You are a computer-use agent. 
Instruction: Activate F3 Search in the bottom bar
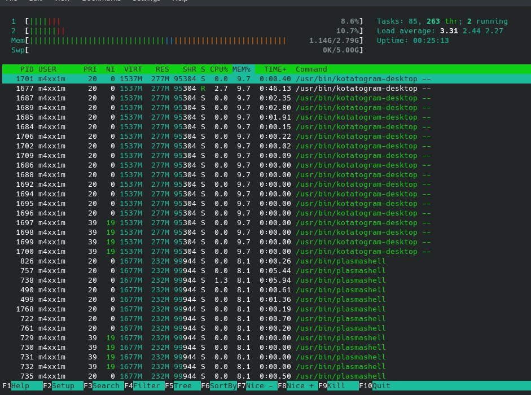(x=104, y=386)
